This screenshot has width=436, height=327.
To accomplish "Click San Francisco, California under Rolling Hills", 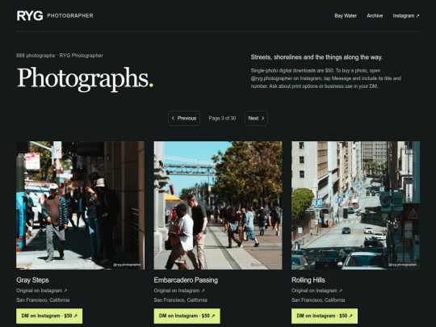I will (318, 300).
